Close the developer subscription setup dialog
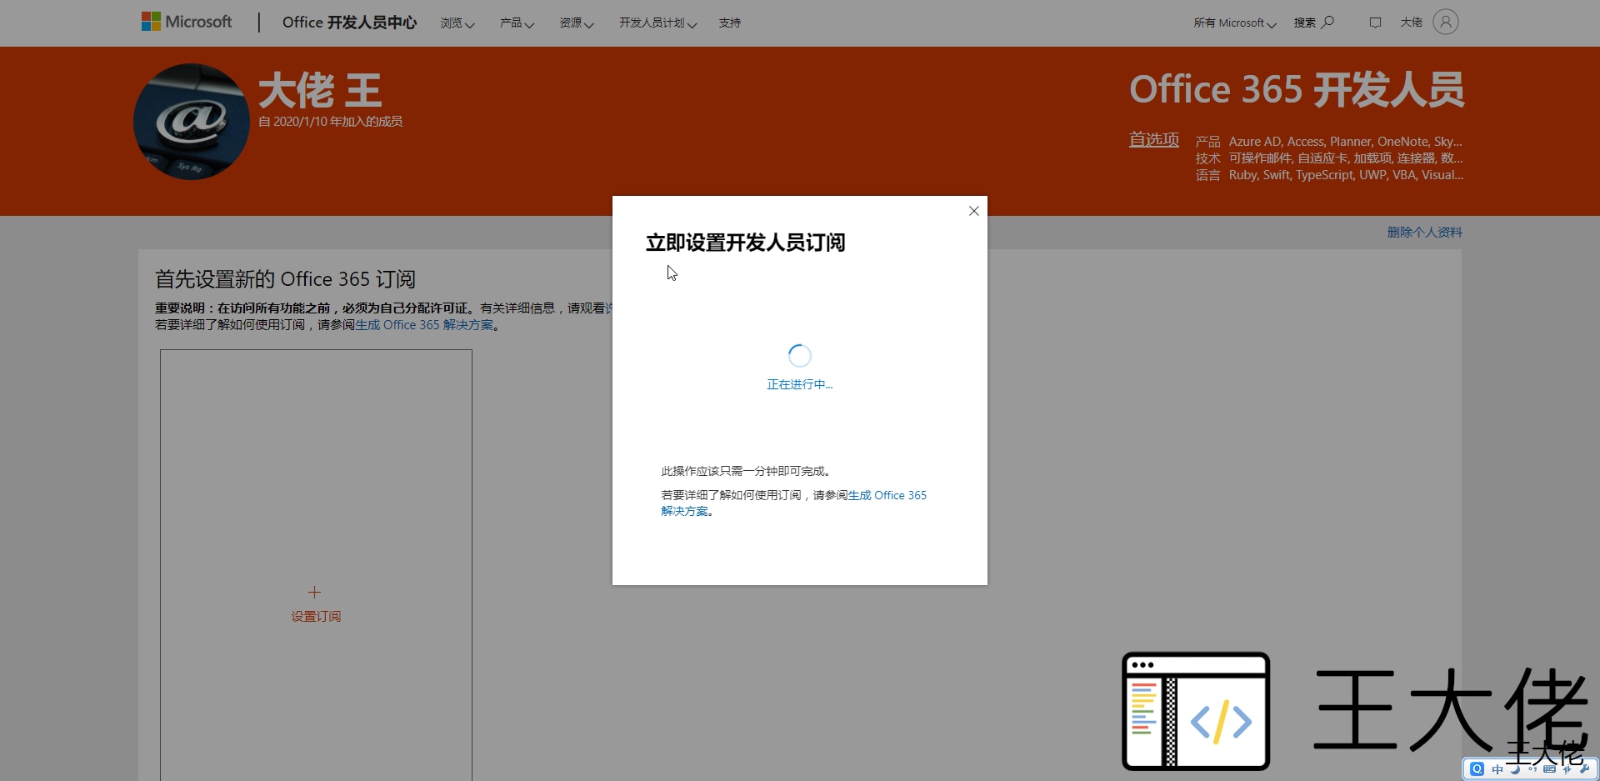 click(x=973, y=211)
